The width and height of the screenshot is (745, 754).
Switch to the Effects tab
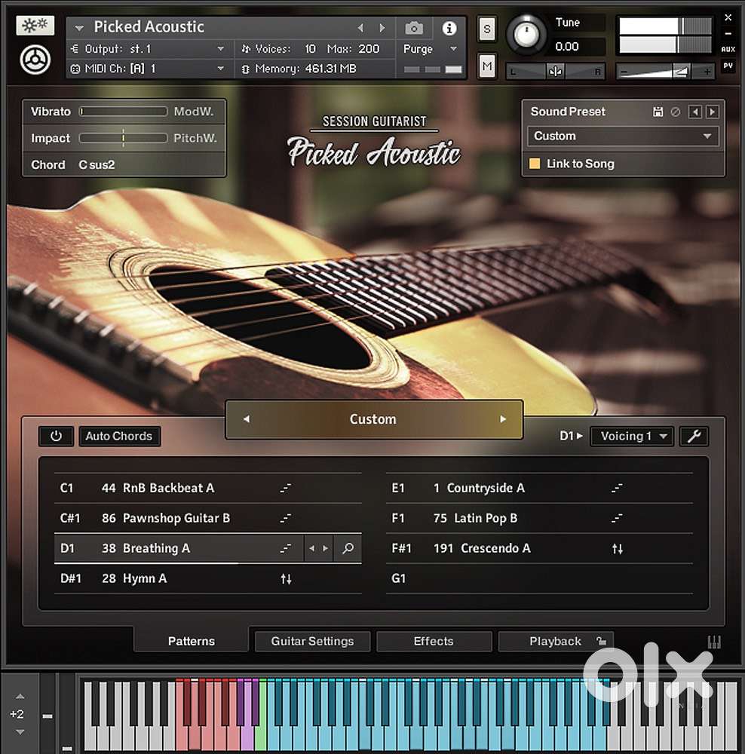tap(434, 641)
